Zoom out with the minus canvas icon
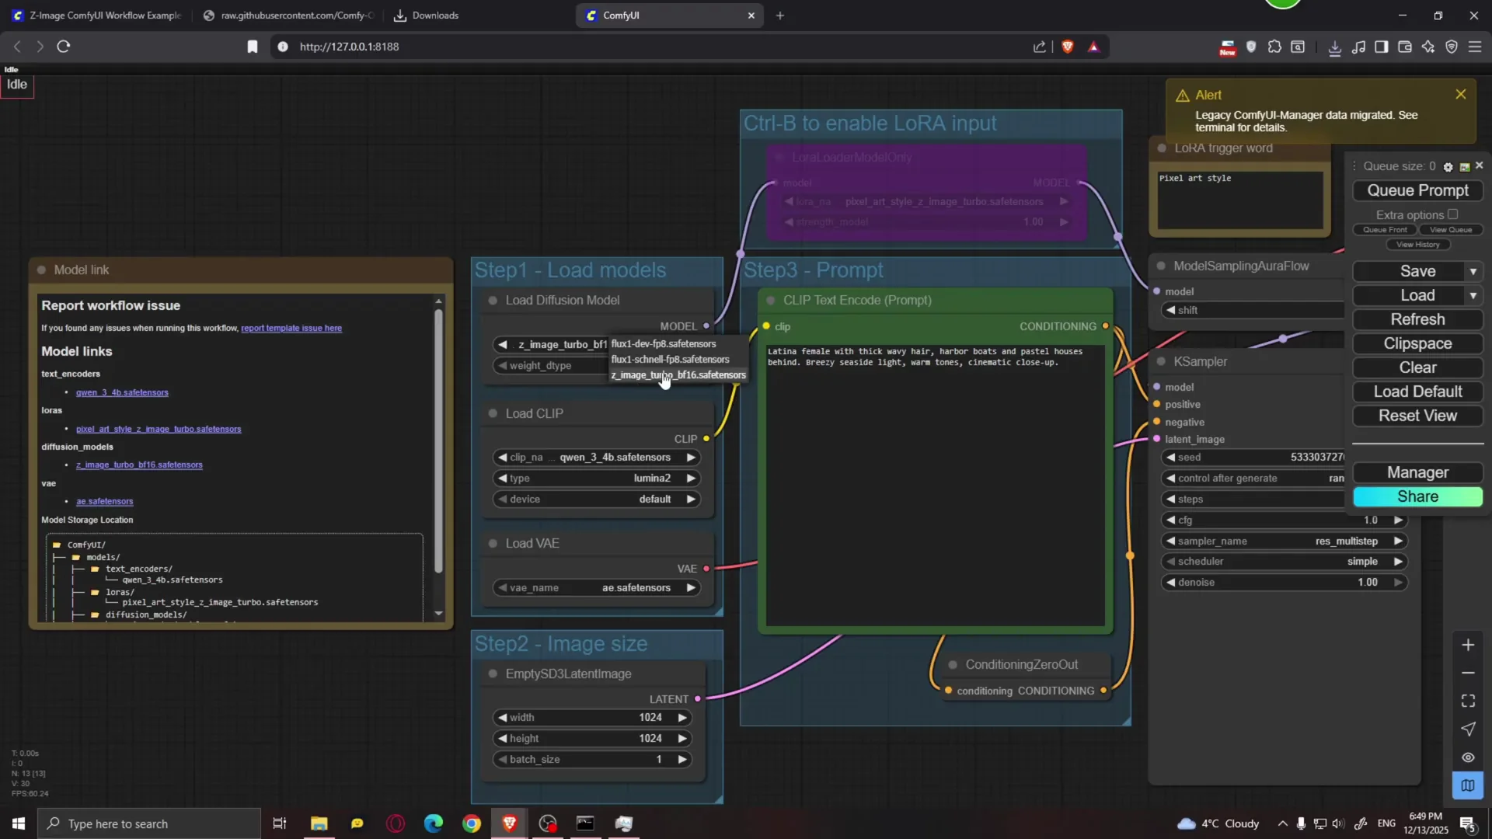Viewport: 1492px width, 839px height. [x=1468, y=673]
